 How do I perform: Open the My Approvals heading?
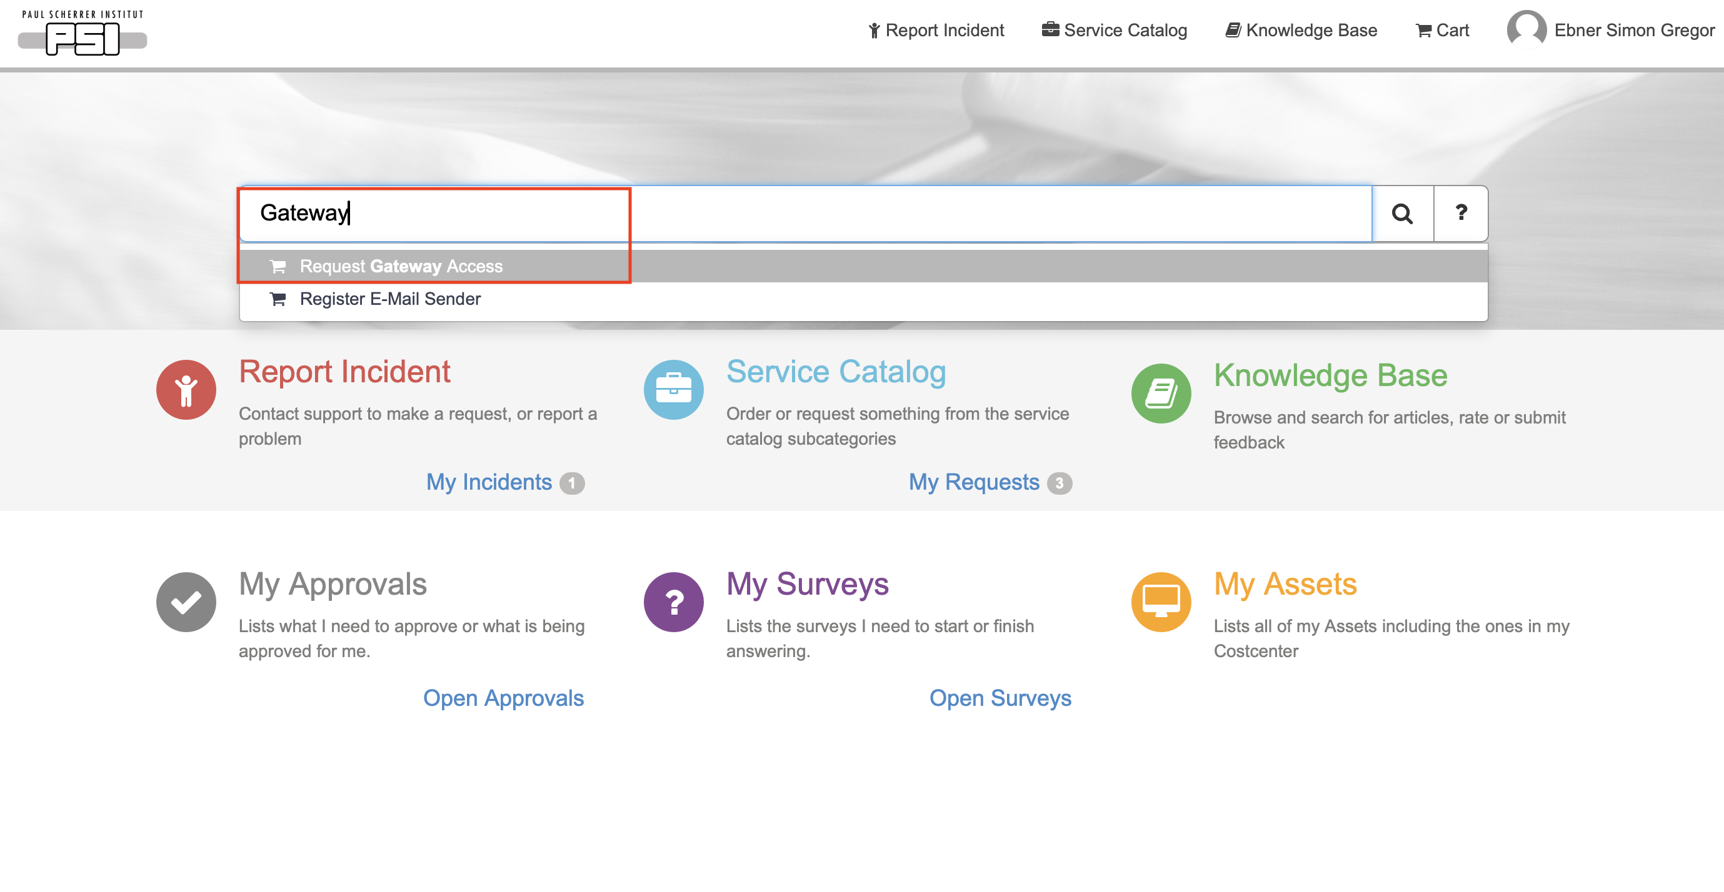tap(333, 585)
